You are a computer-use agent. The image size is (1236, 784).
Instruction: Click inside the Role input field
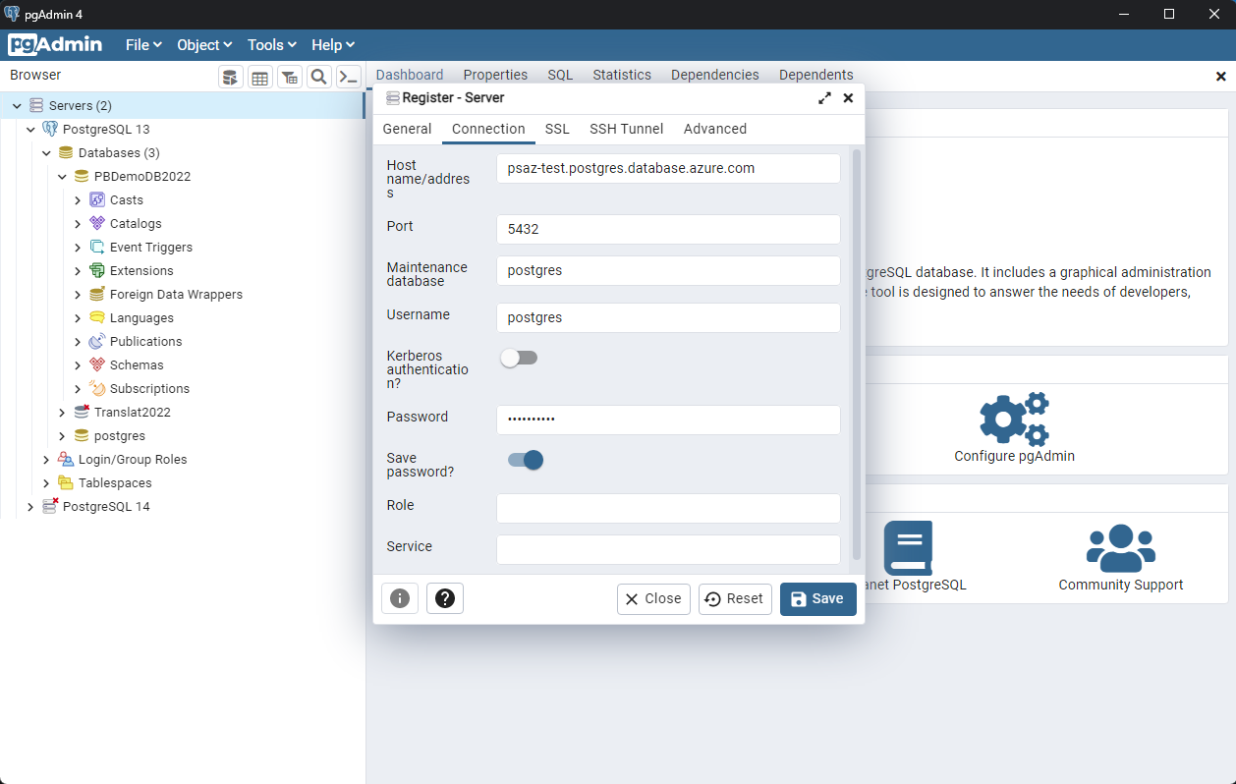point(668,508)
